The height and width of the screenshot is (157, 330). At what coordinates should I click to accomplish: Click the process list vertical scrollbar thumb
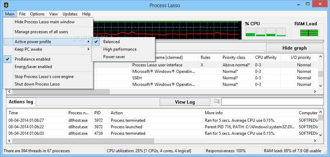tap(320, 74)
